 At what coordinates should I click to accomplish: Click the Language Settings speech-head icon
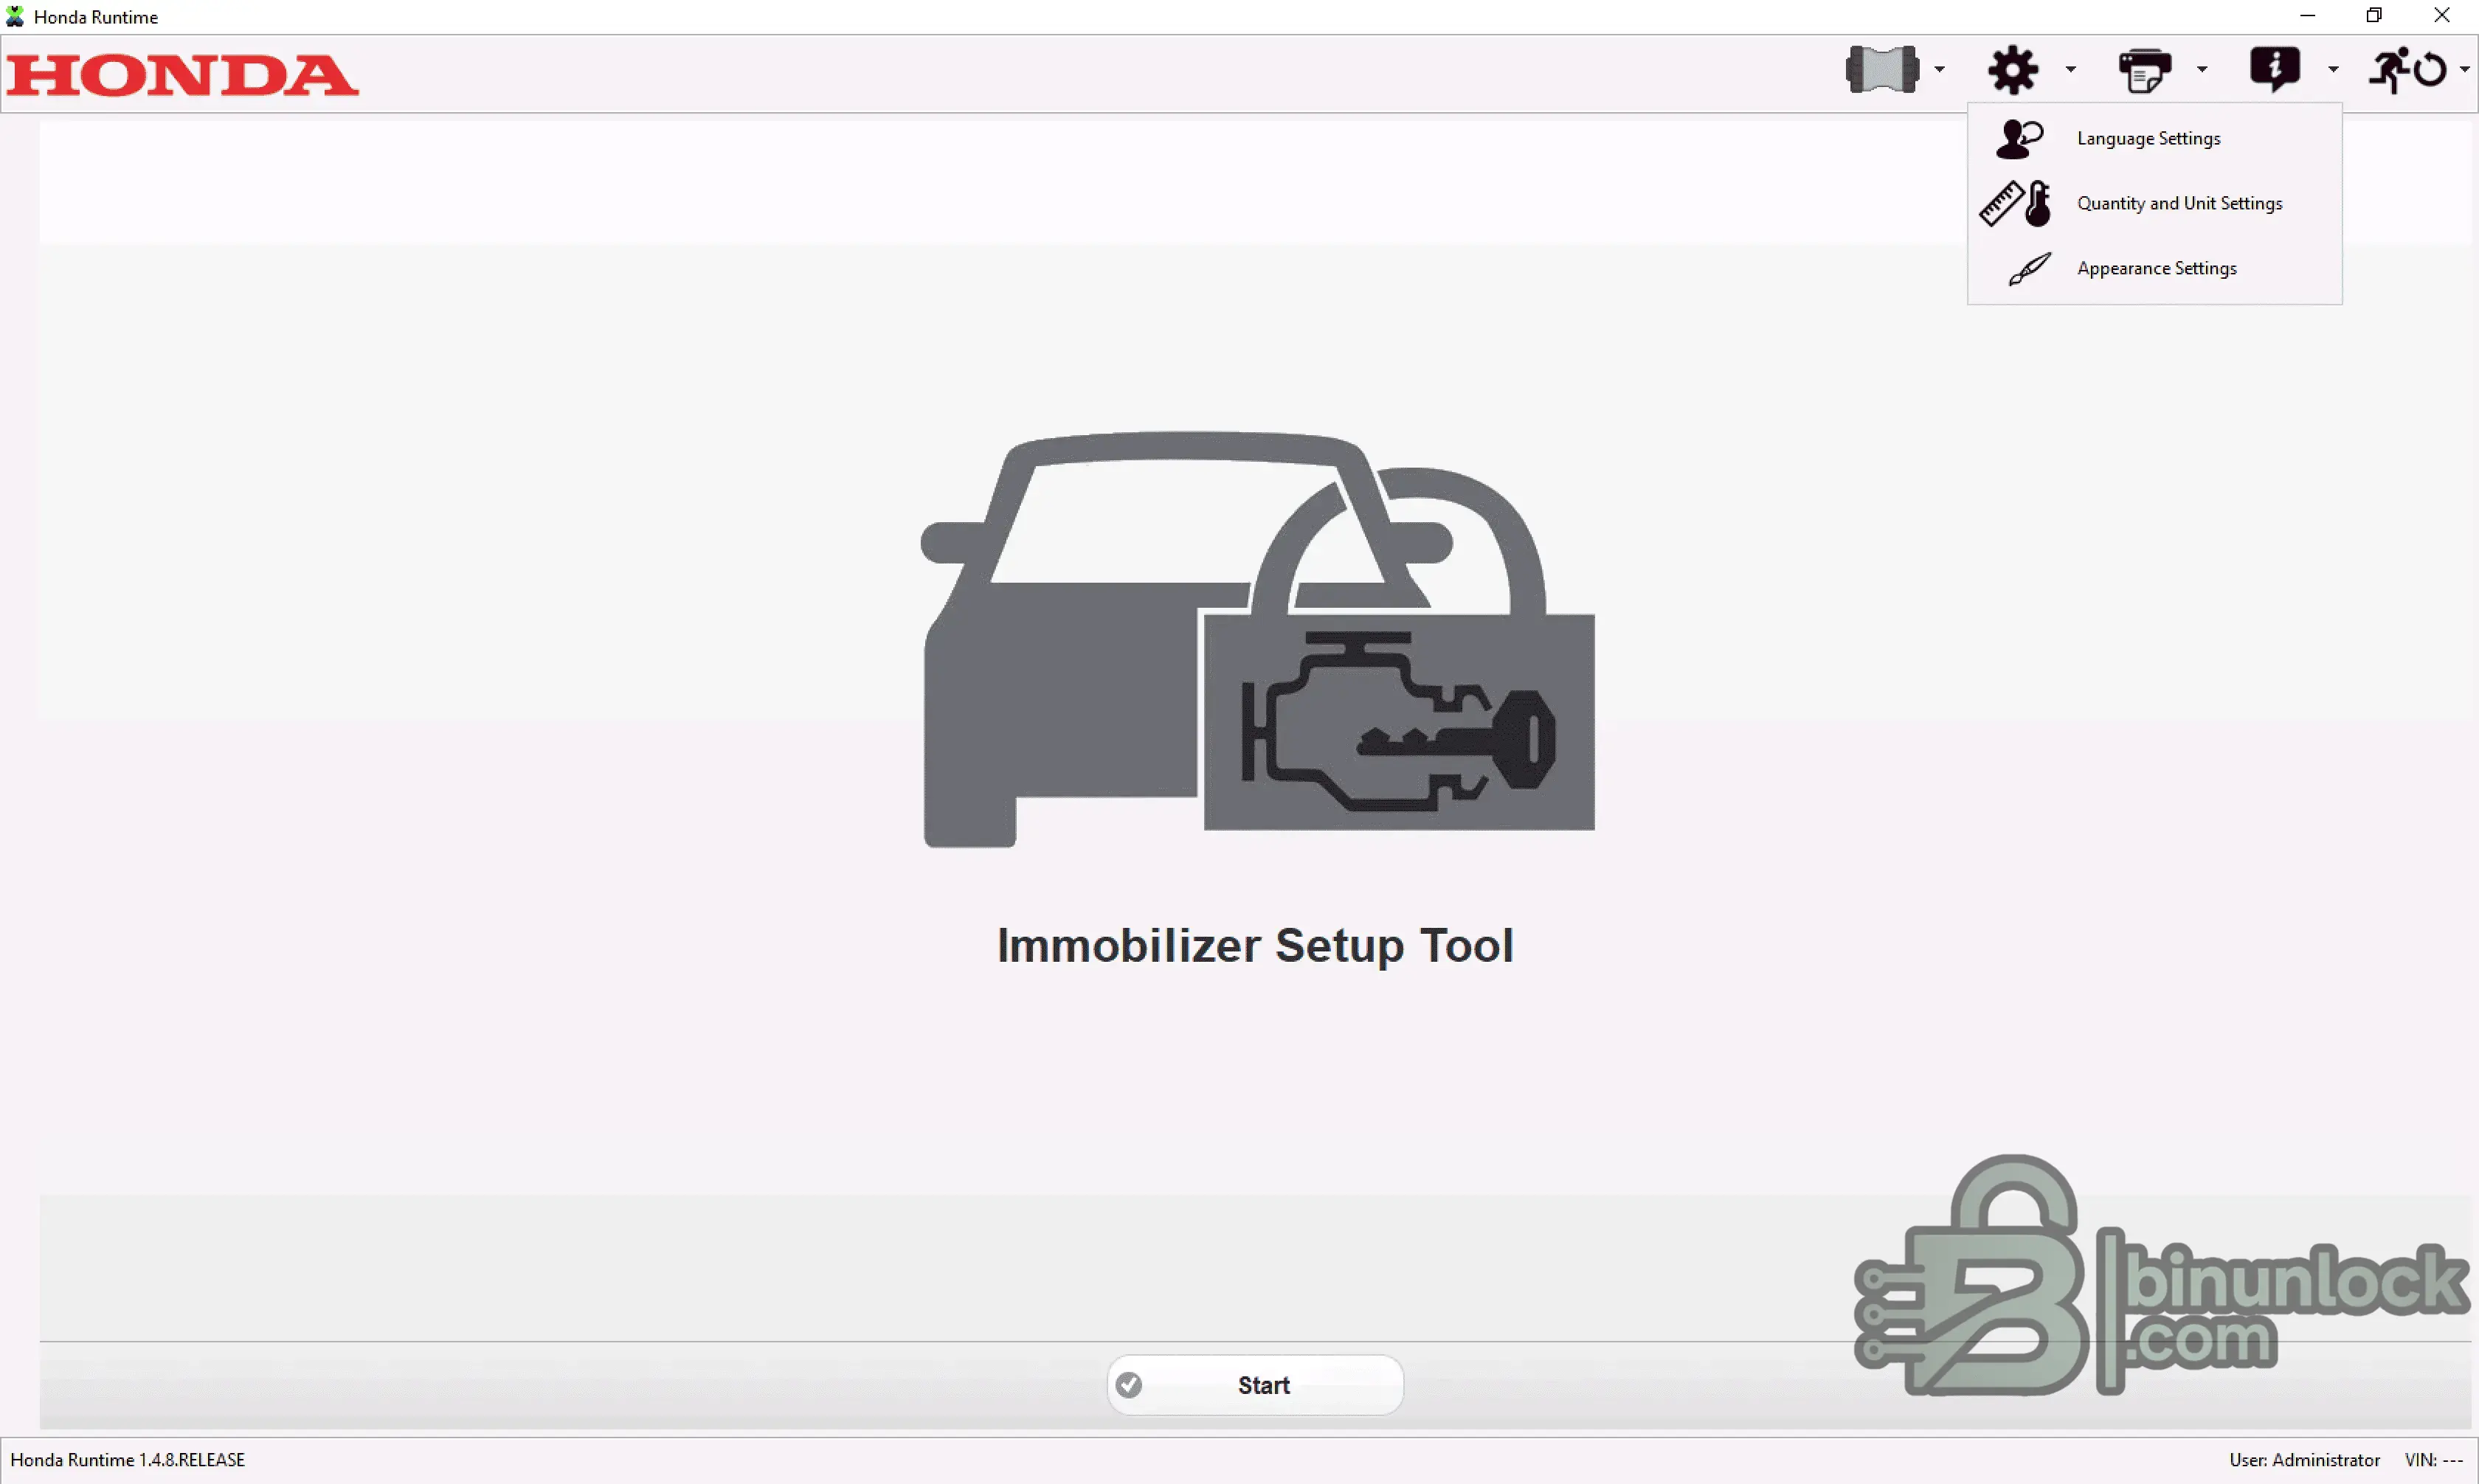coord(2019,139)
